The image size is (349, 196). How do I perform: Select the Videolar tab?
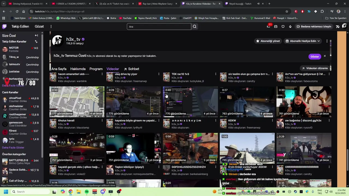pos(113,69)
